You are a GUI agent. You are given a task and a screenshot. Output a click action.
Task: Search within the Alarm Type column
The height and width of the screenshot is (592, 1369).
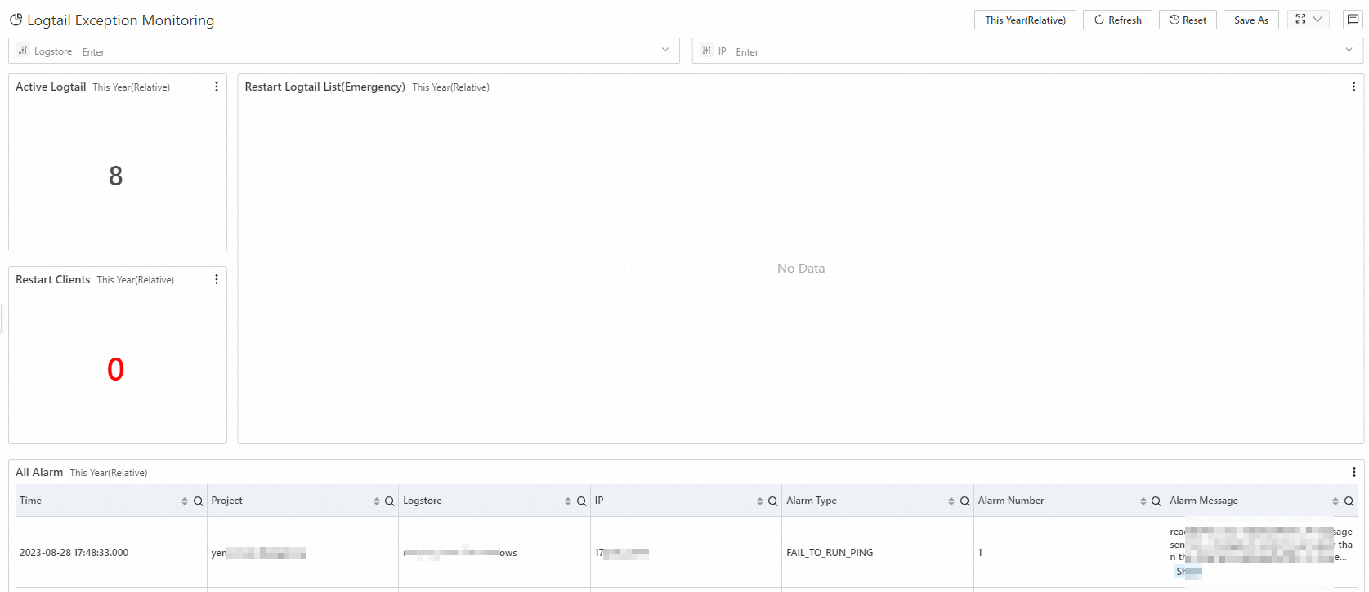964,501
